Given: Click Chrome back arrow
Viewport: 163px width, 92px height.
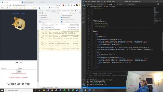Looking at the screenshot, I should click(x=2, y=5).
